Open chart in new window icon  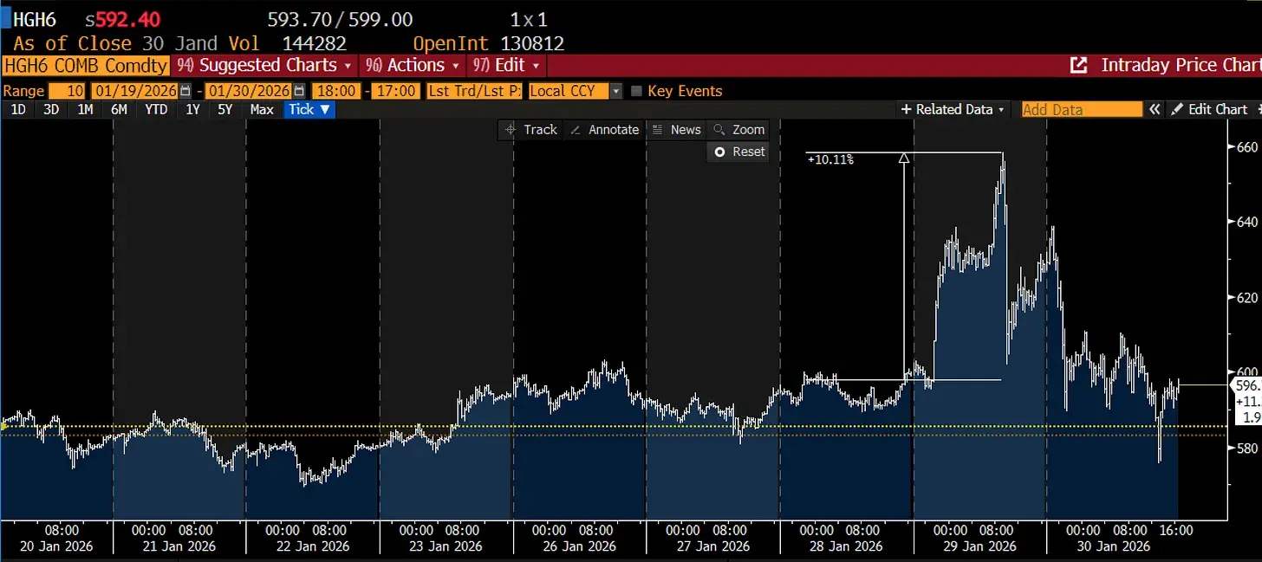tap(1079, 65)
